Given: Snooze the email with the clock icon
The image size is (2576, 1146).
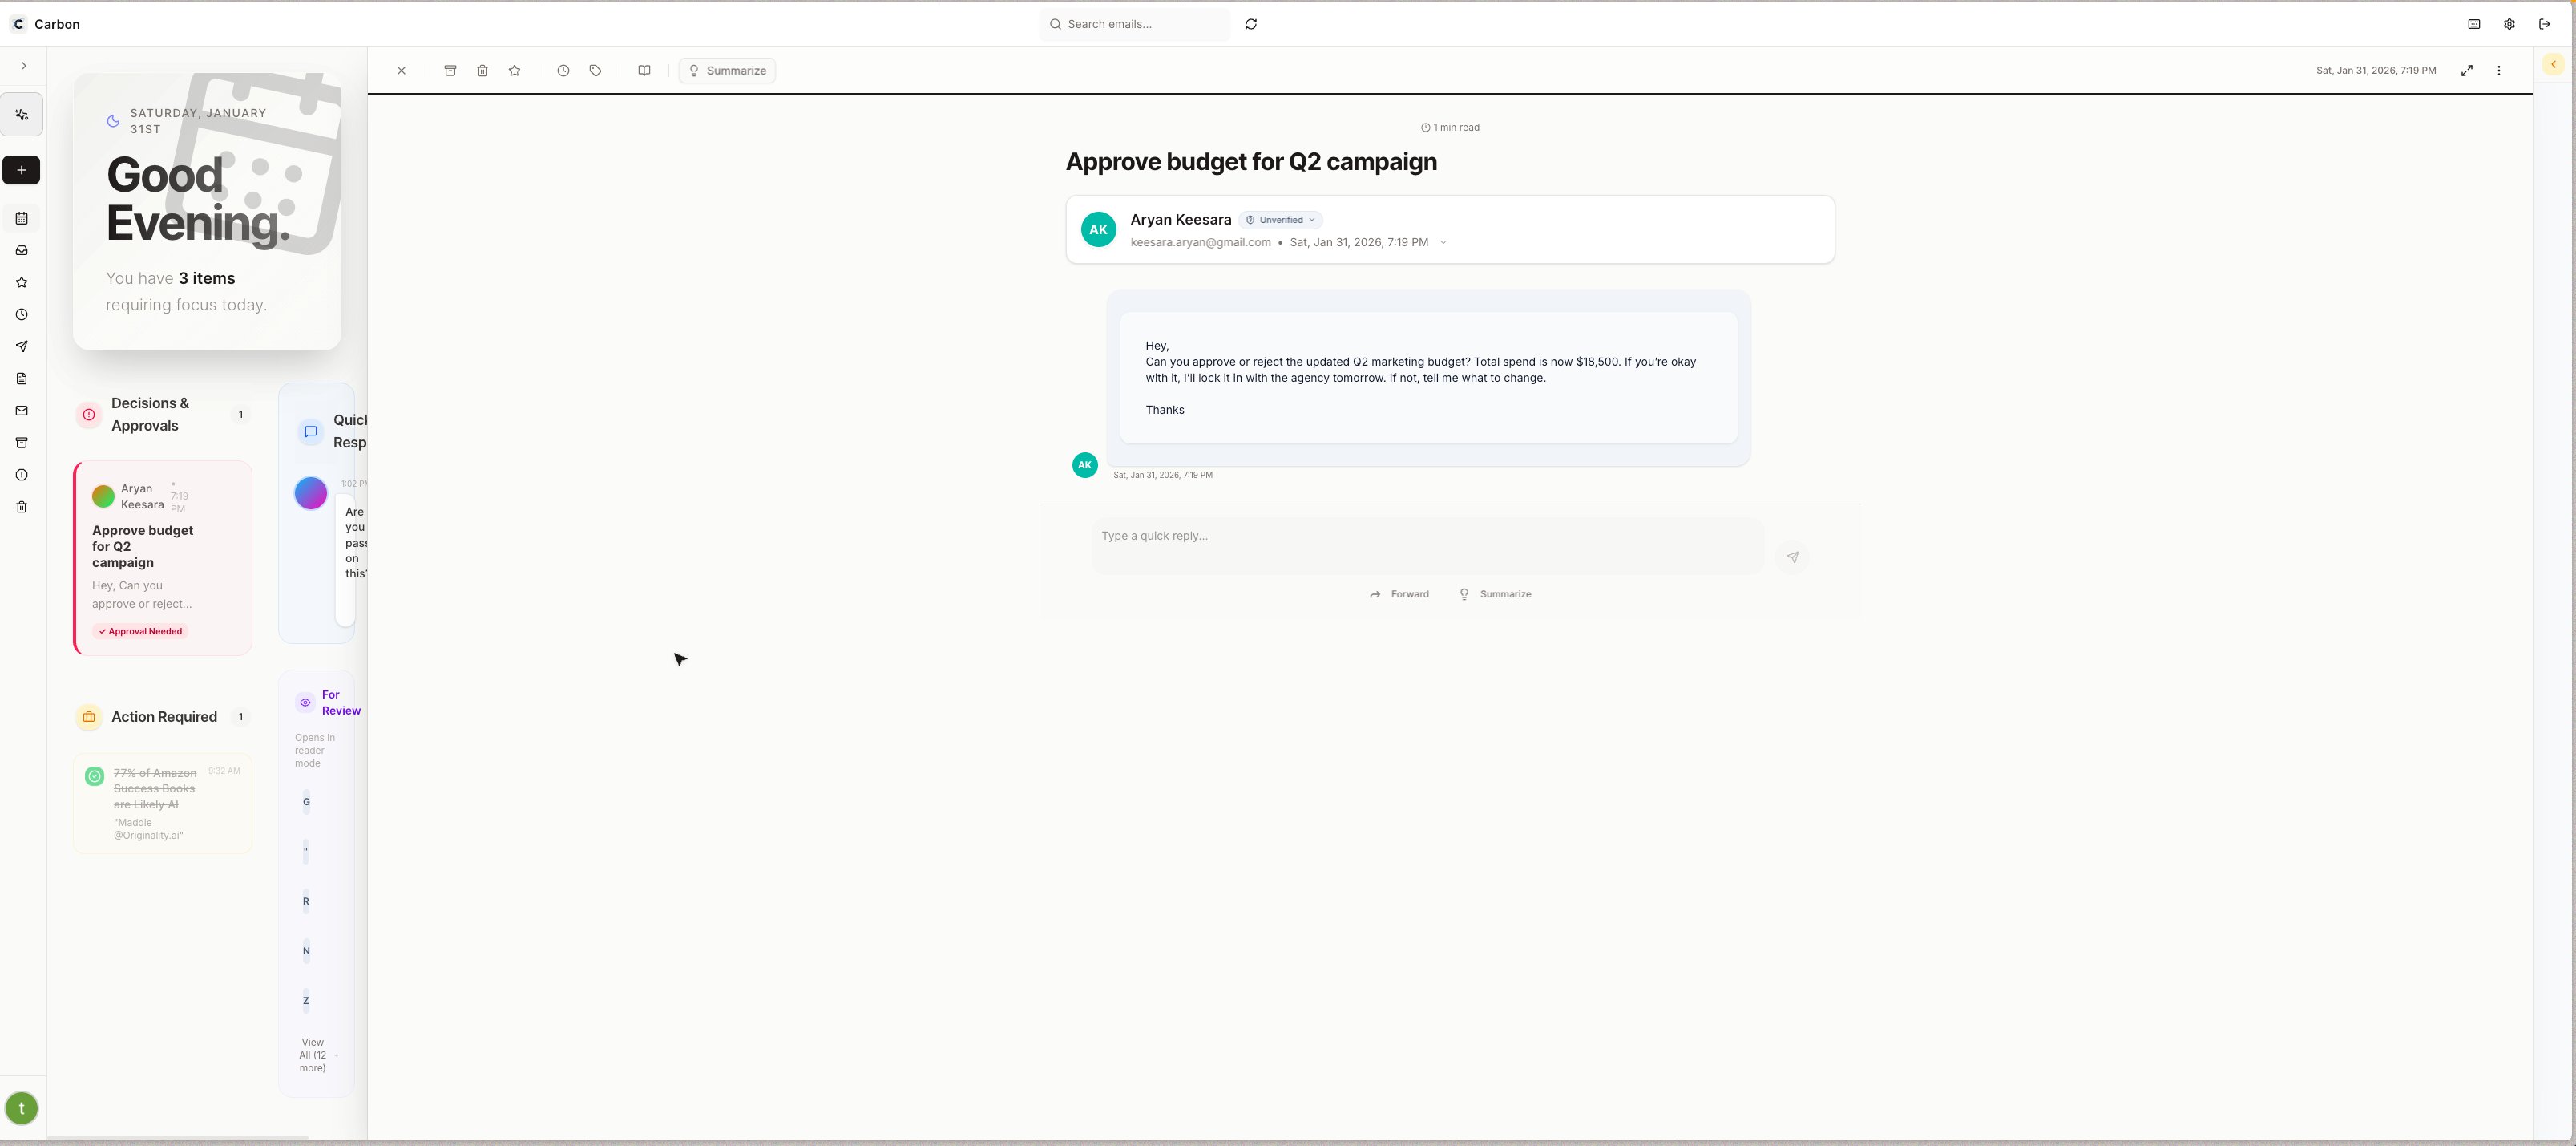Looking at the screenshot, I should (563, 70).
